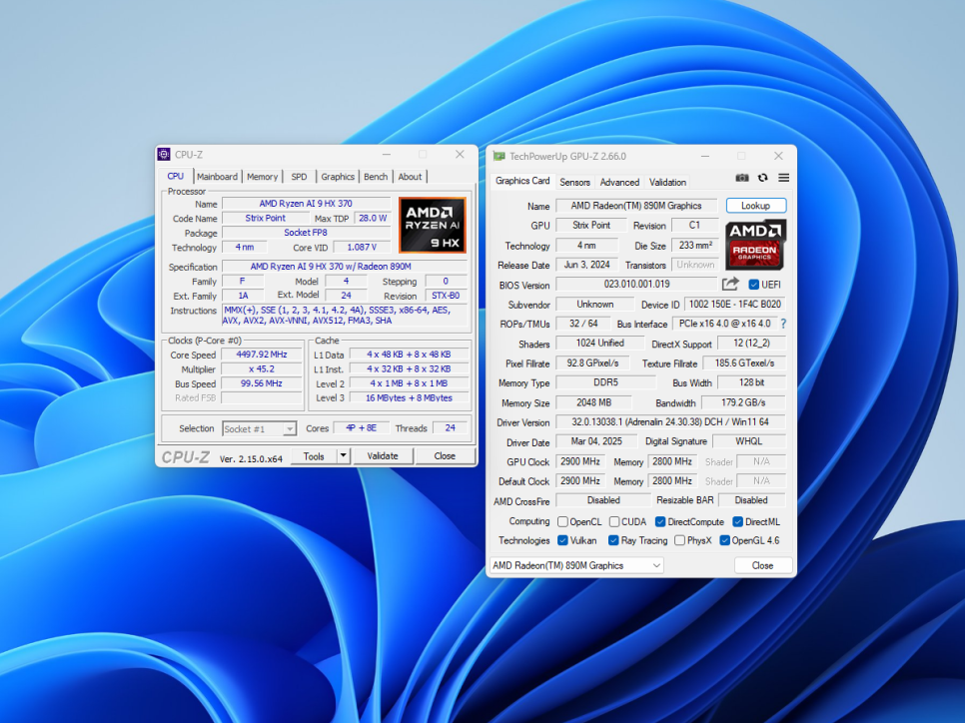Click the CPU Instructions text box
Screen dimensions: 965x723
coord(345,315)
